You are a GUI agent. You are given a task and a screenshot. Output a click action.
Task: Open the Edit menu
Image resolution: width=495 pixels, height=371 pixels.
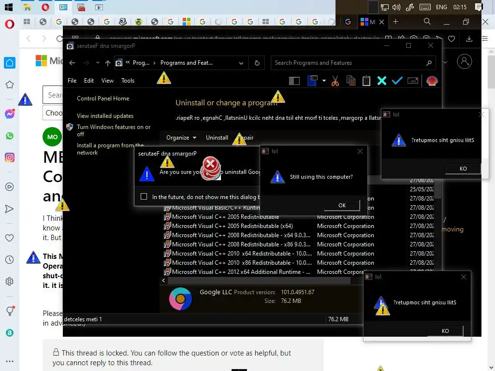click(x=89, y=81)
